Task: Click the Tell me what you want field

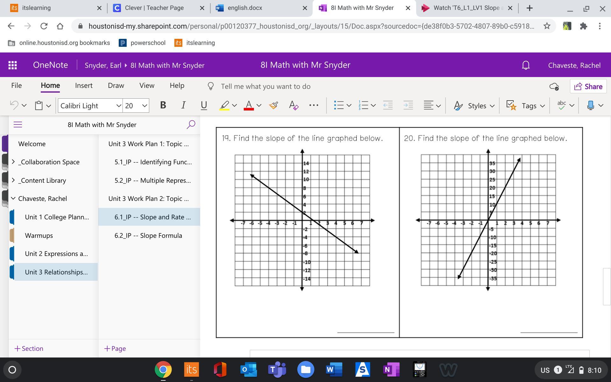Action: pyautogui.click(x=265, y=86)
